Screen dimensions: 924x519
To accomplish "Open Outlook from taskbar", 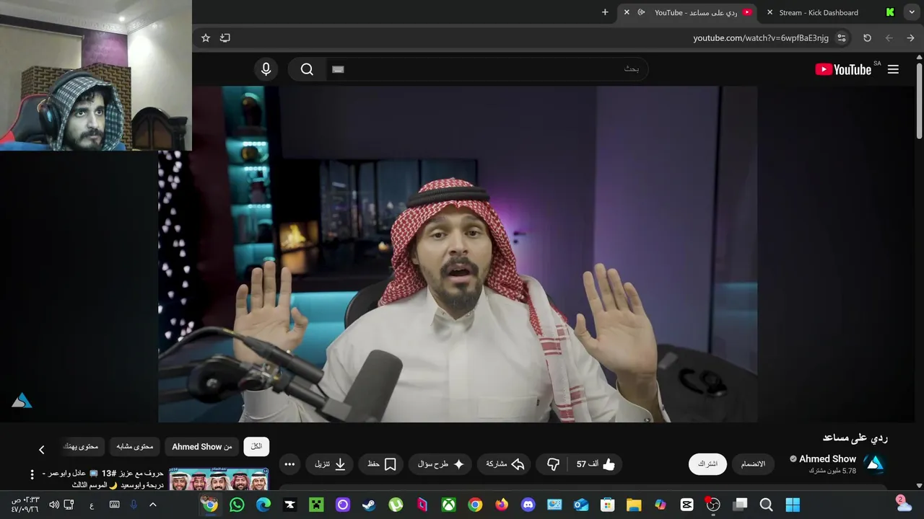I will [x=580, y=505].
